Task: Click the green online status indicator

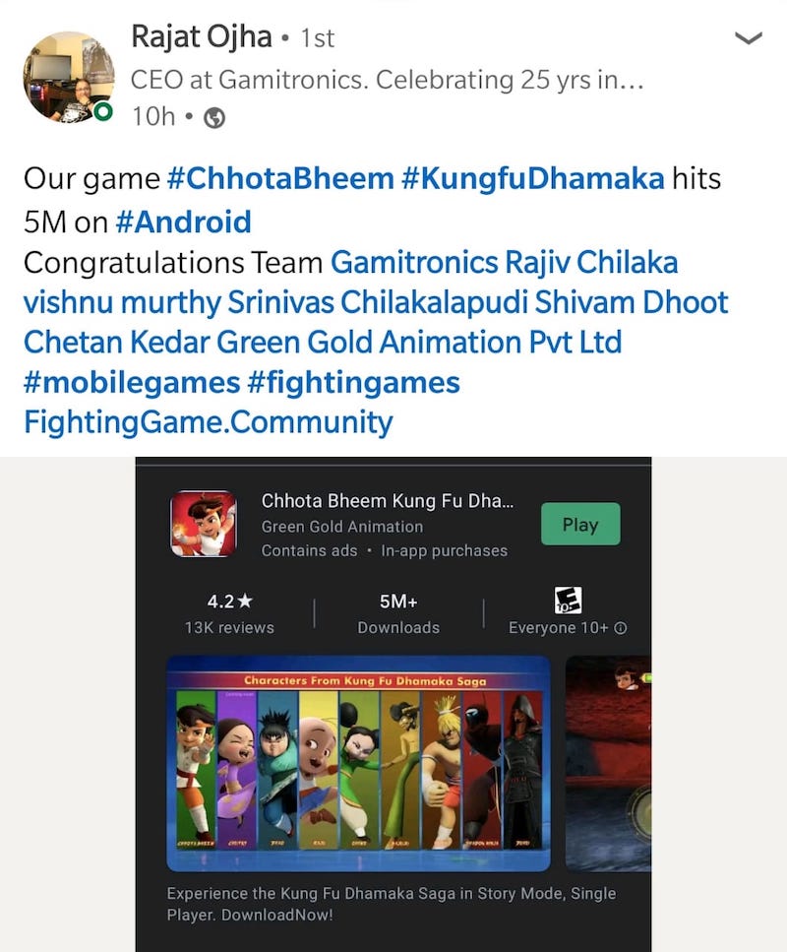Action: [103, 111]
